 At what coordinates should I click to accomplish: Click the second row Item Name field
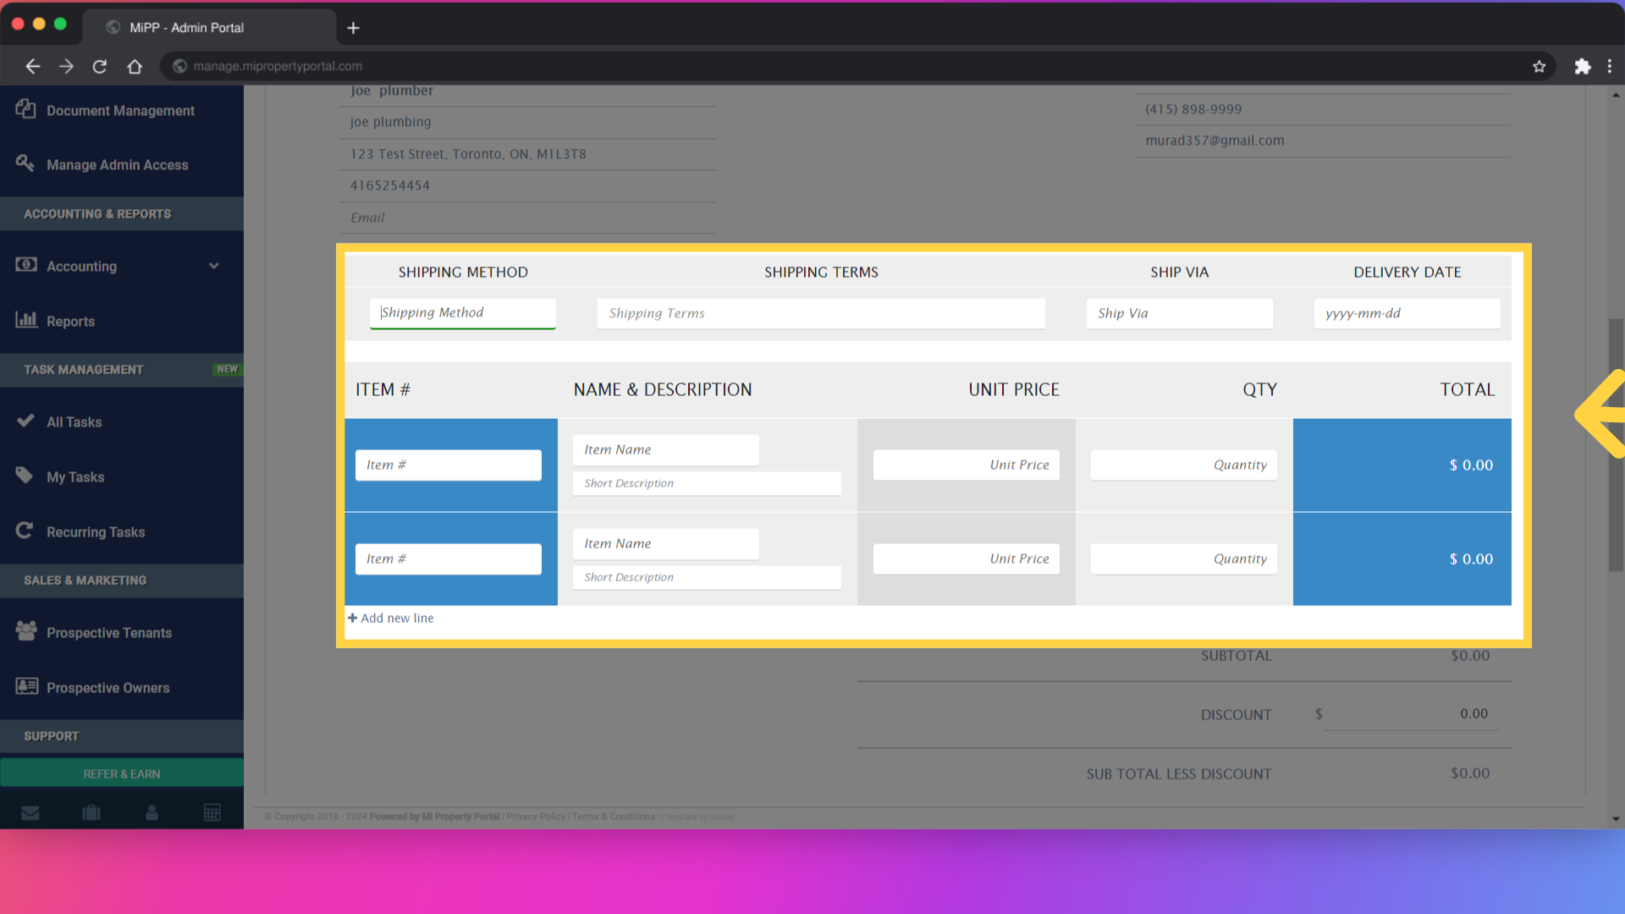tap(666, 543)
